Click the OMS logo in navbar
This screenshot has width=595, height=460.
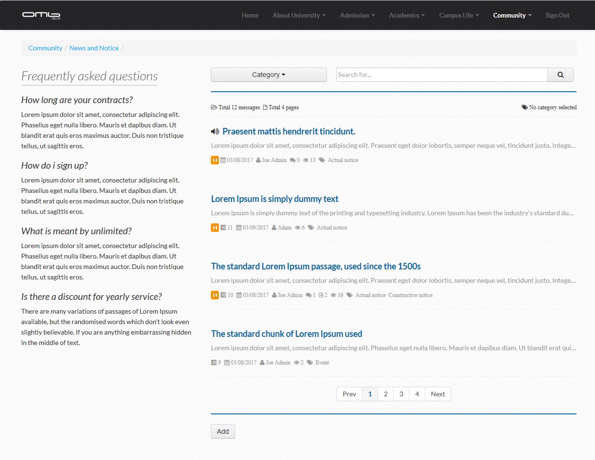pos(41,15)
